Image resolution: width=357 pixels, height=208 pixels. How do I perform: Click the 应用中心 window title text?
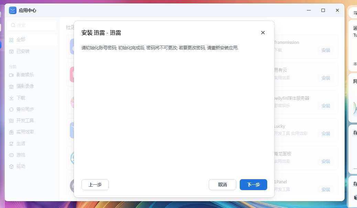pyautogui.click(x=27, y=10)
